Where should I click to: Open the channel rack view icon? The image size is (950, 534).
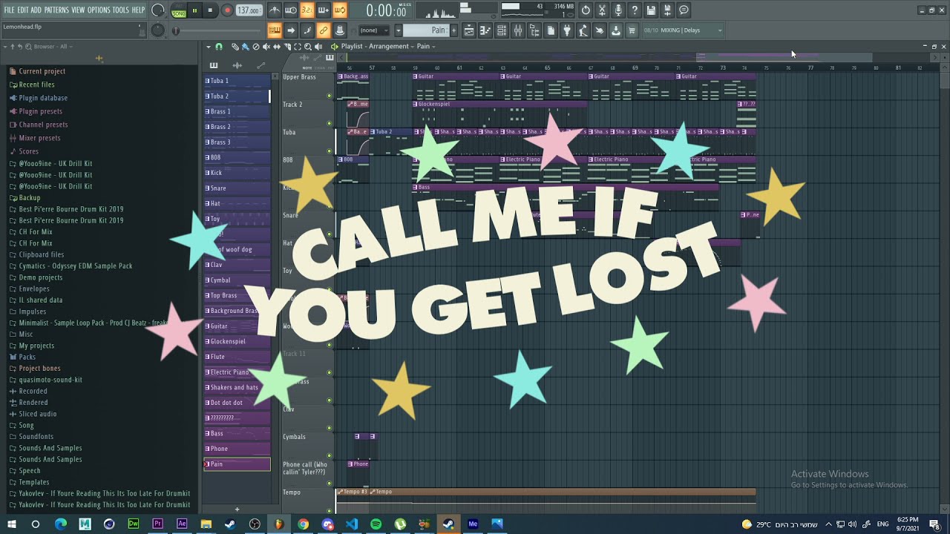click(x=502, y=30)
